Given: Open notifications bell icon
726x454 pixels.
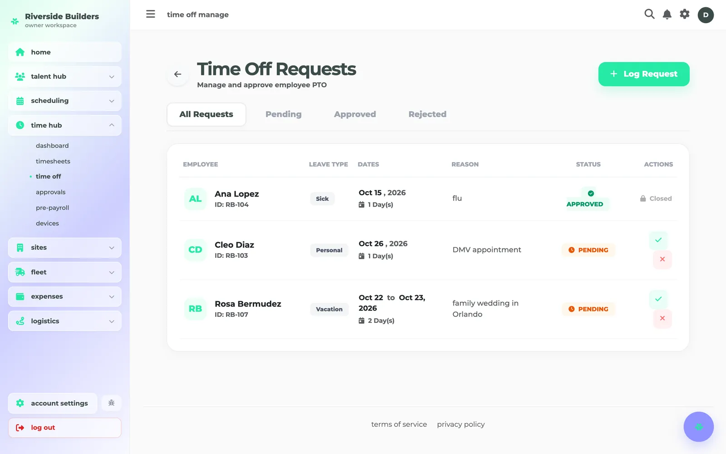Looking at the screenshot, I should [667, 15].
